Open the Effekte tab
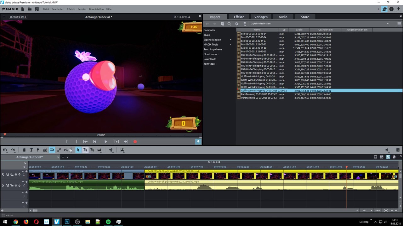Image resolution: width=403 pixels, height=226 pixels. tap(239, 17)
